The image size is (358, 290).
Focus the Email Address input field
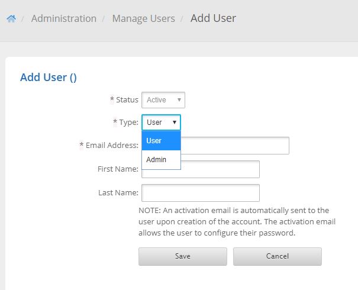coord(234,146)
